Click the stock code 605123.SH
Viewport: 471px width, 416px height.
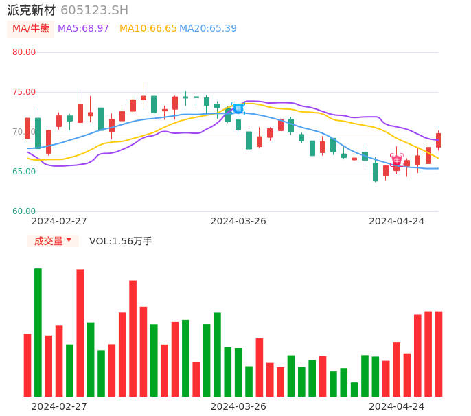(94, 10)
